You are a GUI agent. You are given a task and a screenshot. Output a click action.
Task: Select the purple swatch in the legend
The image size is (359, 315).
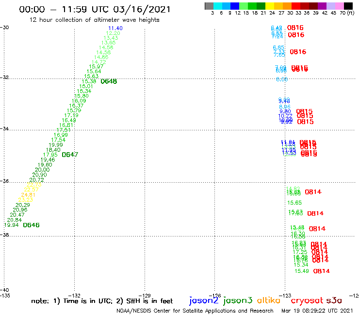[322, 6]
